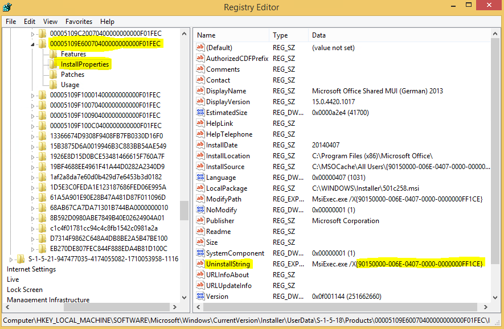Click the string icon beside (Default) value

point(200,48)
